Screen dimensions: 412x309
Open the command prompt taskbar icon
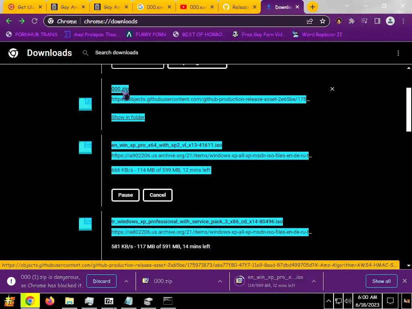168,301
